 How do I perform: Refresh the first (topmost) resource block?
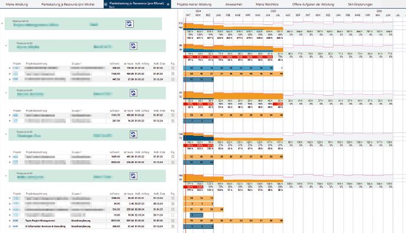(x=130, y=24)
